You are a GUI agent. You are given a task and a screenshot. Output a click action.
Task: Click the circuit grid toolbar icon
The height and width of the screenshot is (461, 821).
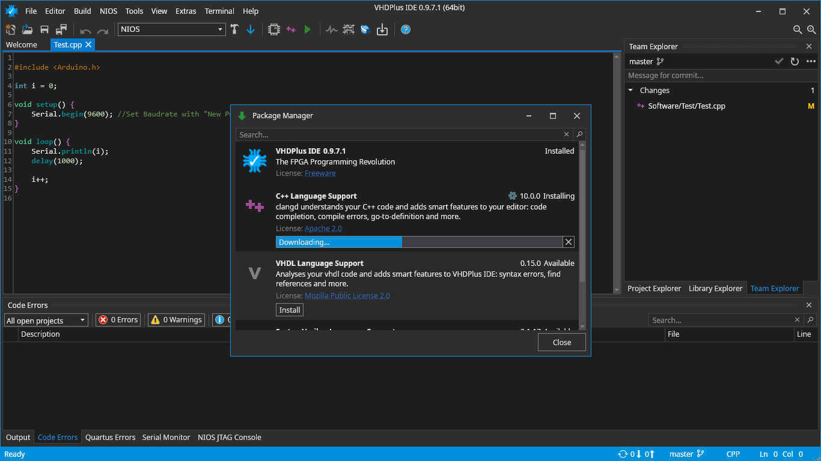[349, 29]
